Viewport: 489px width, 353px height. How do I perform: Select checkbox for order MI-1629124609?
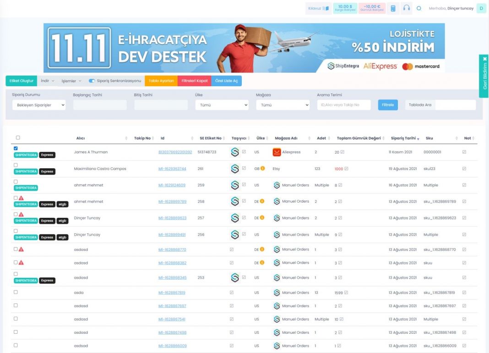click(x=16, y=182)
